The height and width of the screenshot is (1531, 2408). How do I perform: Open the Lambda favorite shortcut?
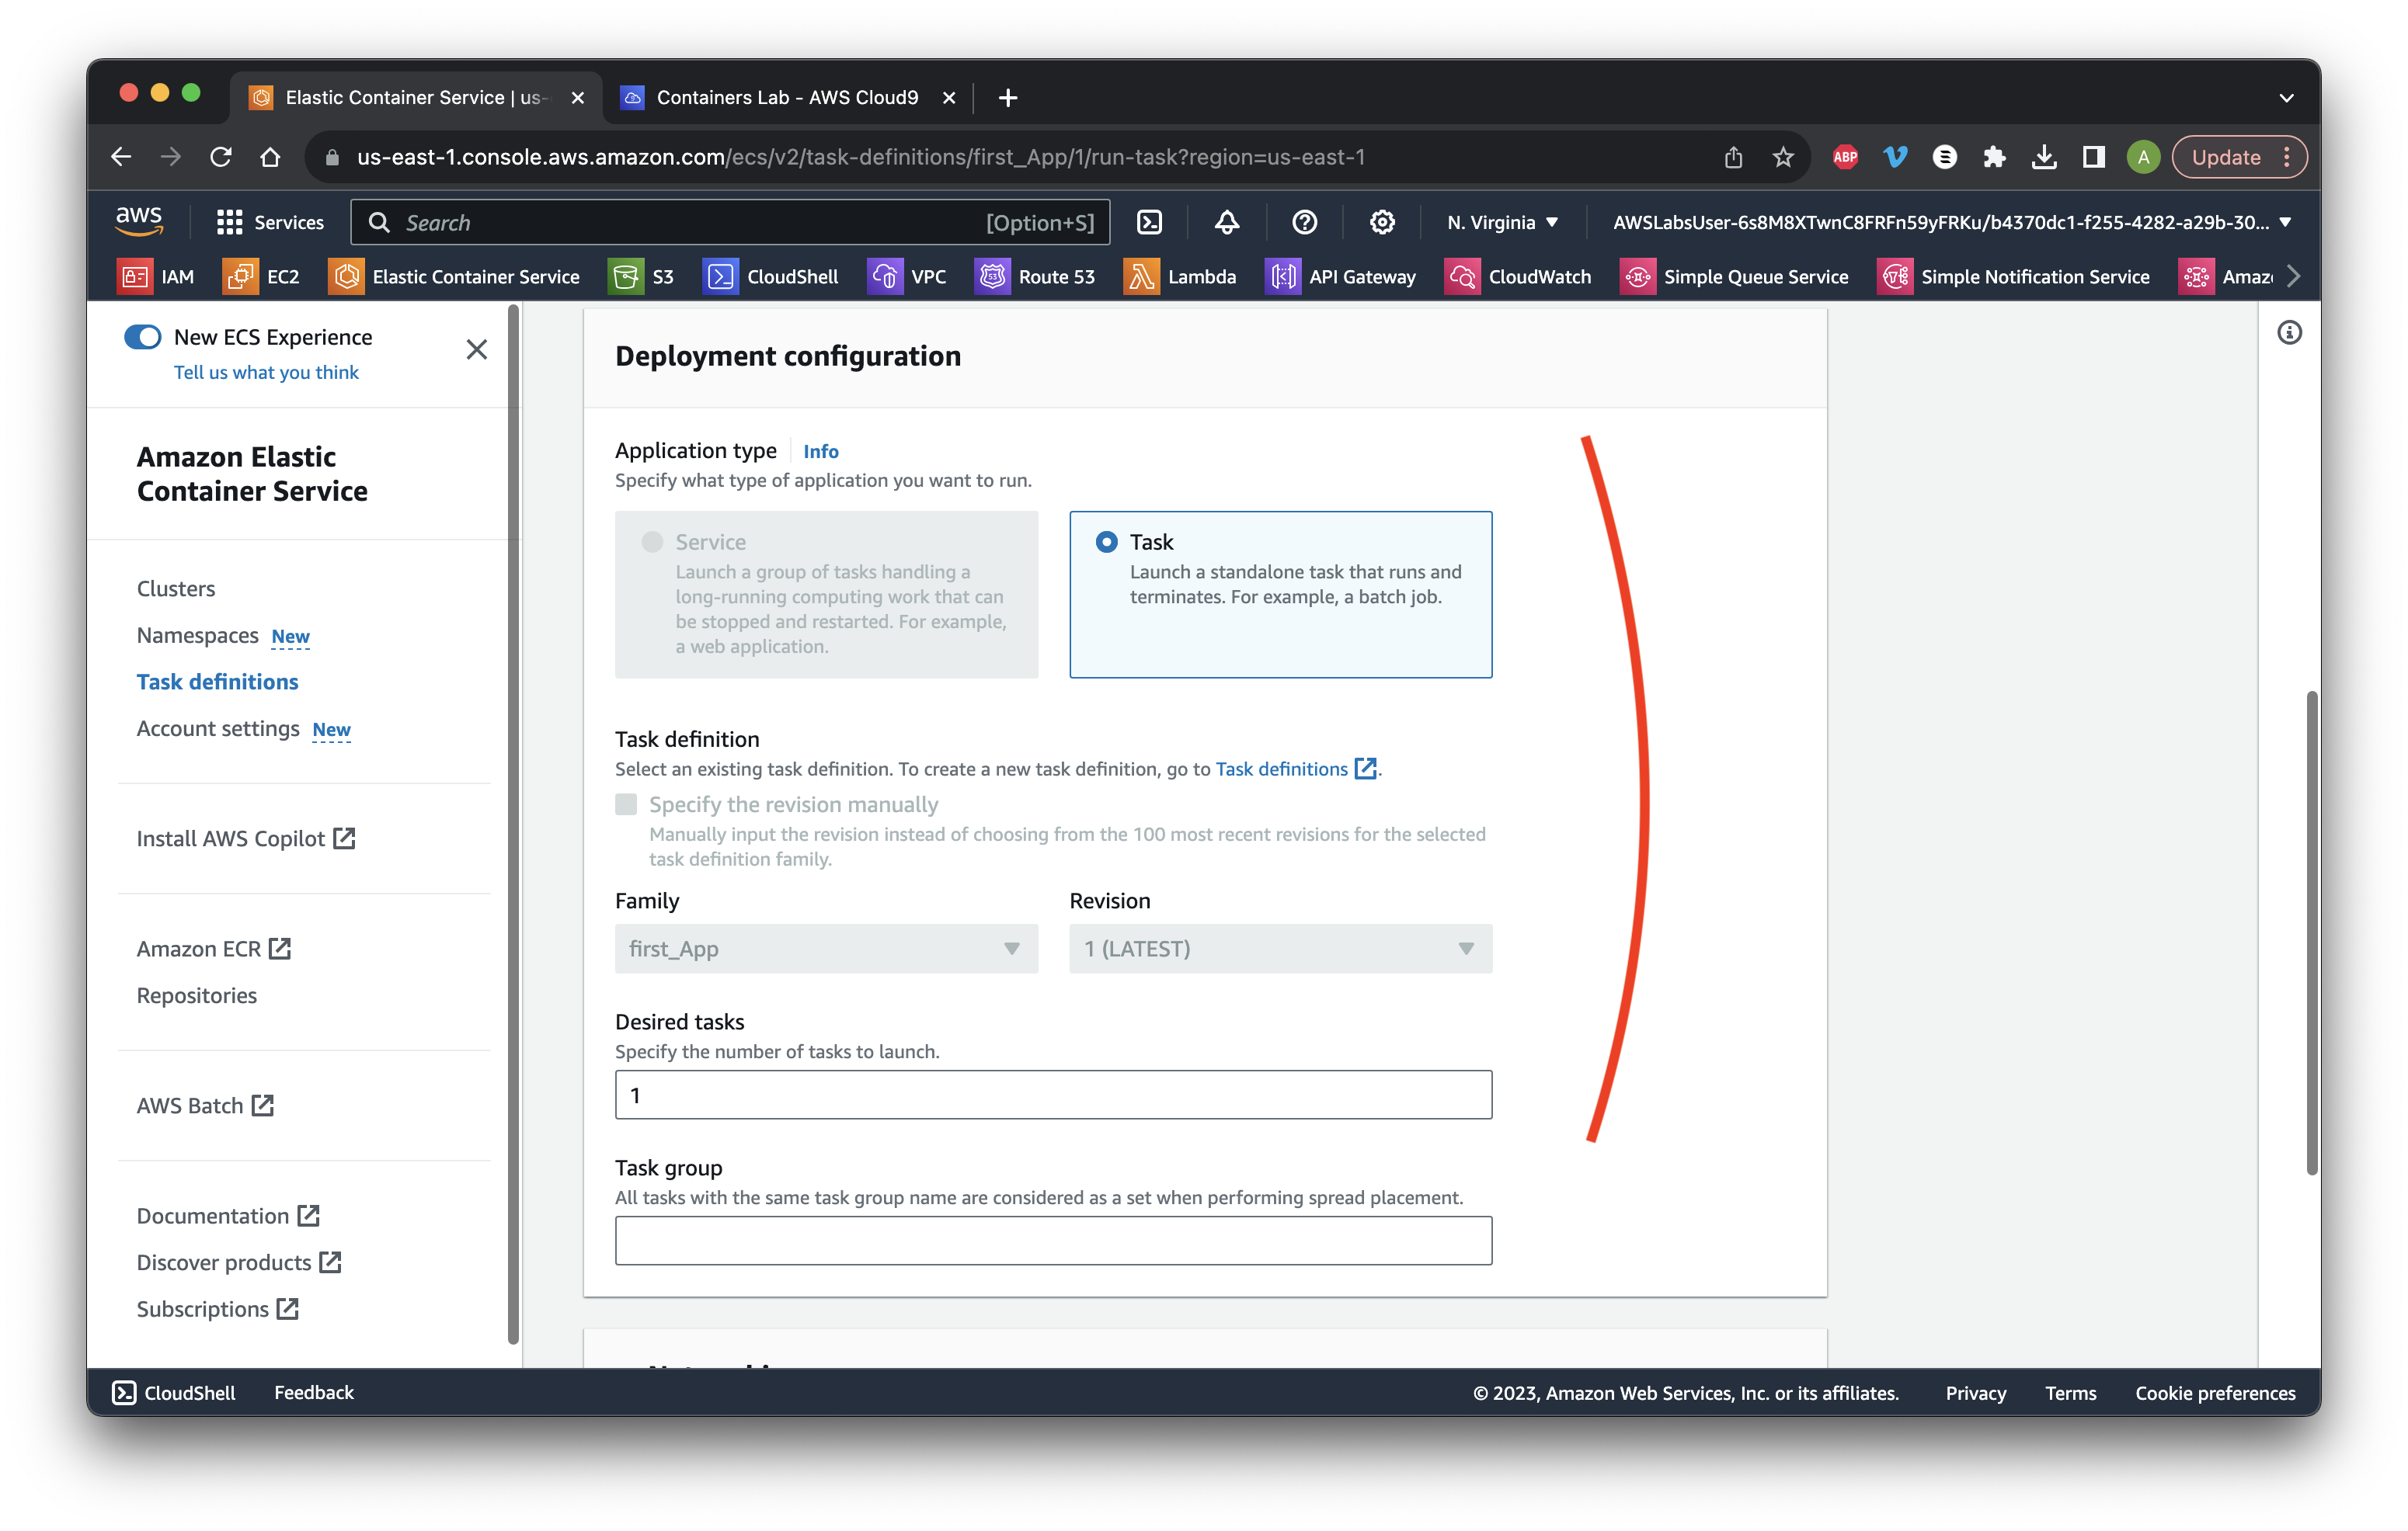(x=1180, y=277)
